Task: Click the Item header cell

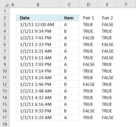Action: (70, 18)
